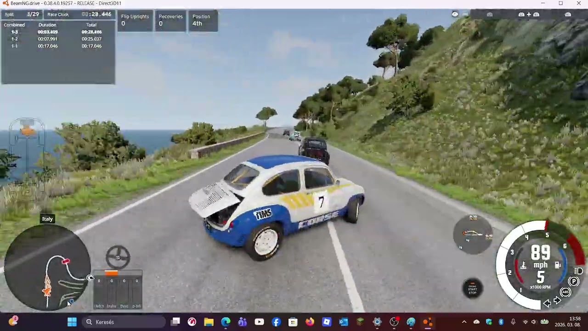Open OneDrive cloud tray icon
The image size is (588, 331).
[x=476, y=322]
